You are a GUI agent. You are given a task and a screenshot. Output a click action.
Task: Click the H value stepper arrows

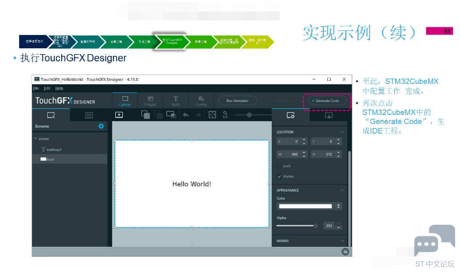[338, 154]
